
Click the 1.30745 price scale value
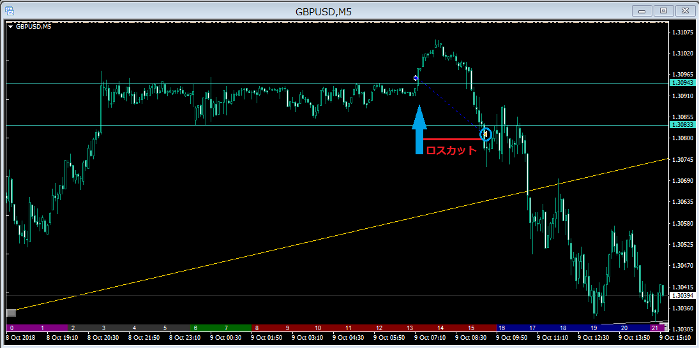[682, 160]
